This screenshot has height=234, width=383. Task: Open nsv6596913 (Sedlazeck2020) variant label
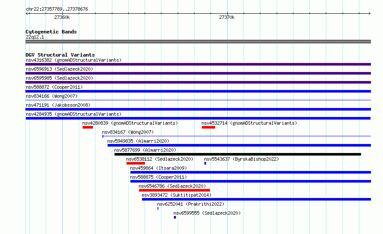(x=59, y=69)
